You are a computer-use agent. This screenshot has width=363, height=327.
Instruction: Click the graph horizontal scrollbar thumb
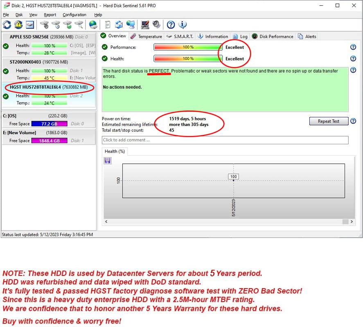(x=345, y=222)
